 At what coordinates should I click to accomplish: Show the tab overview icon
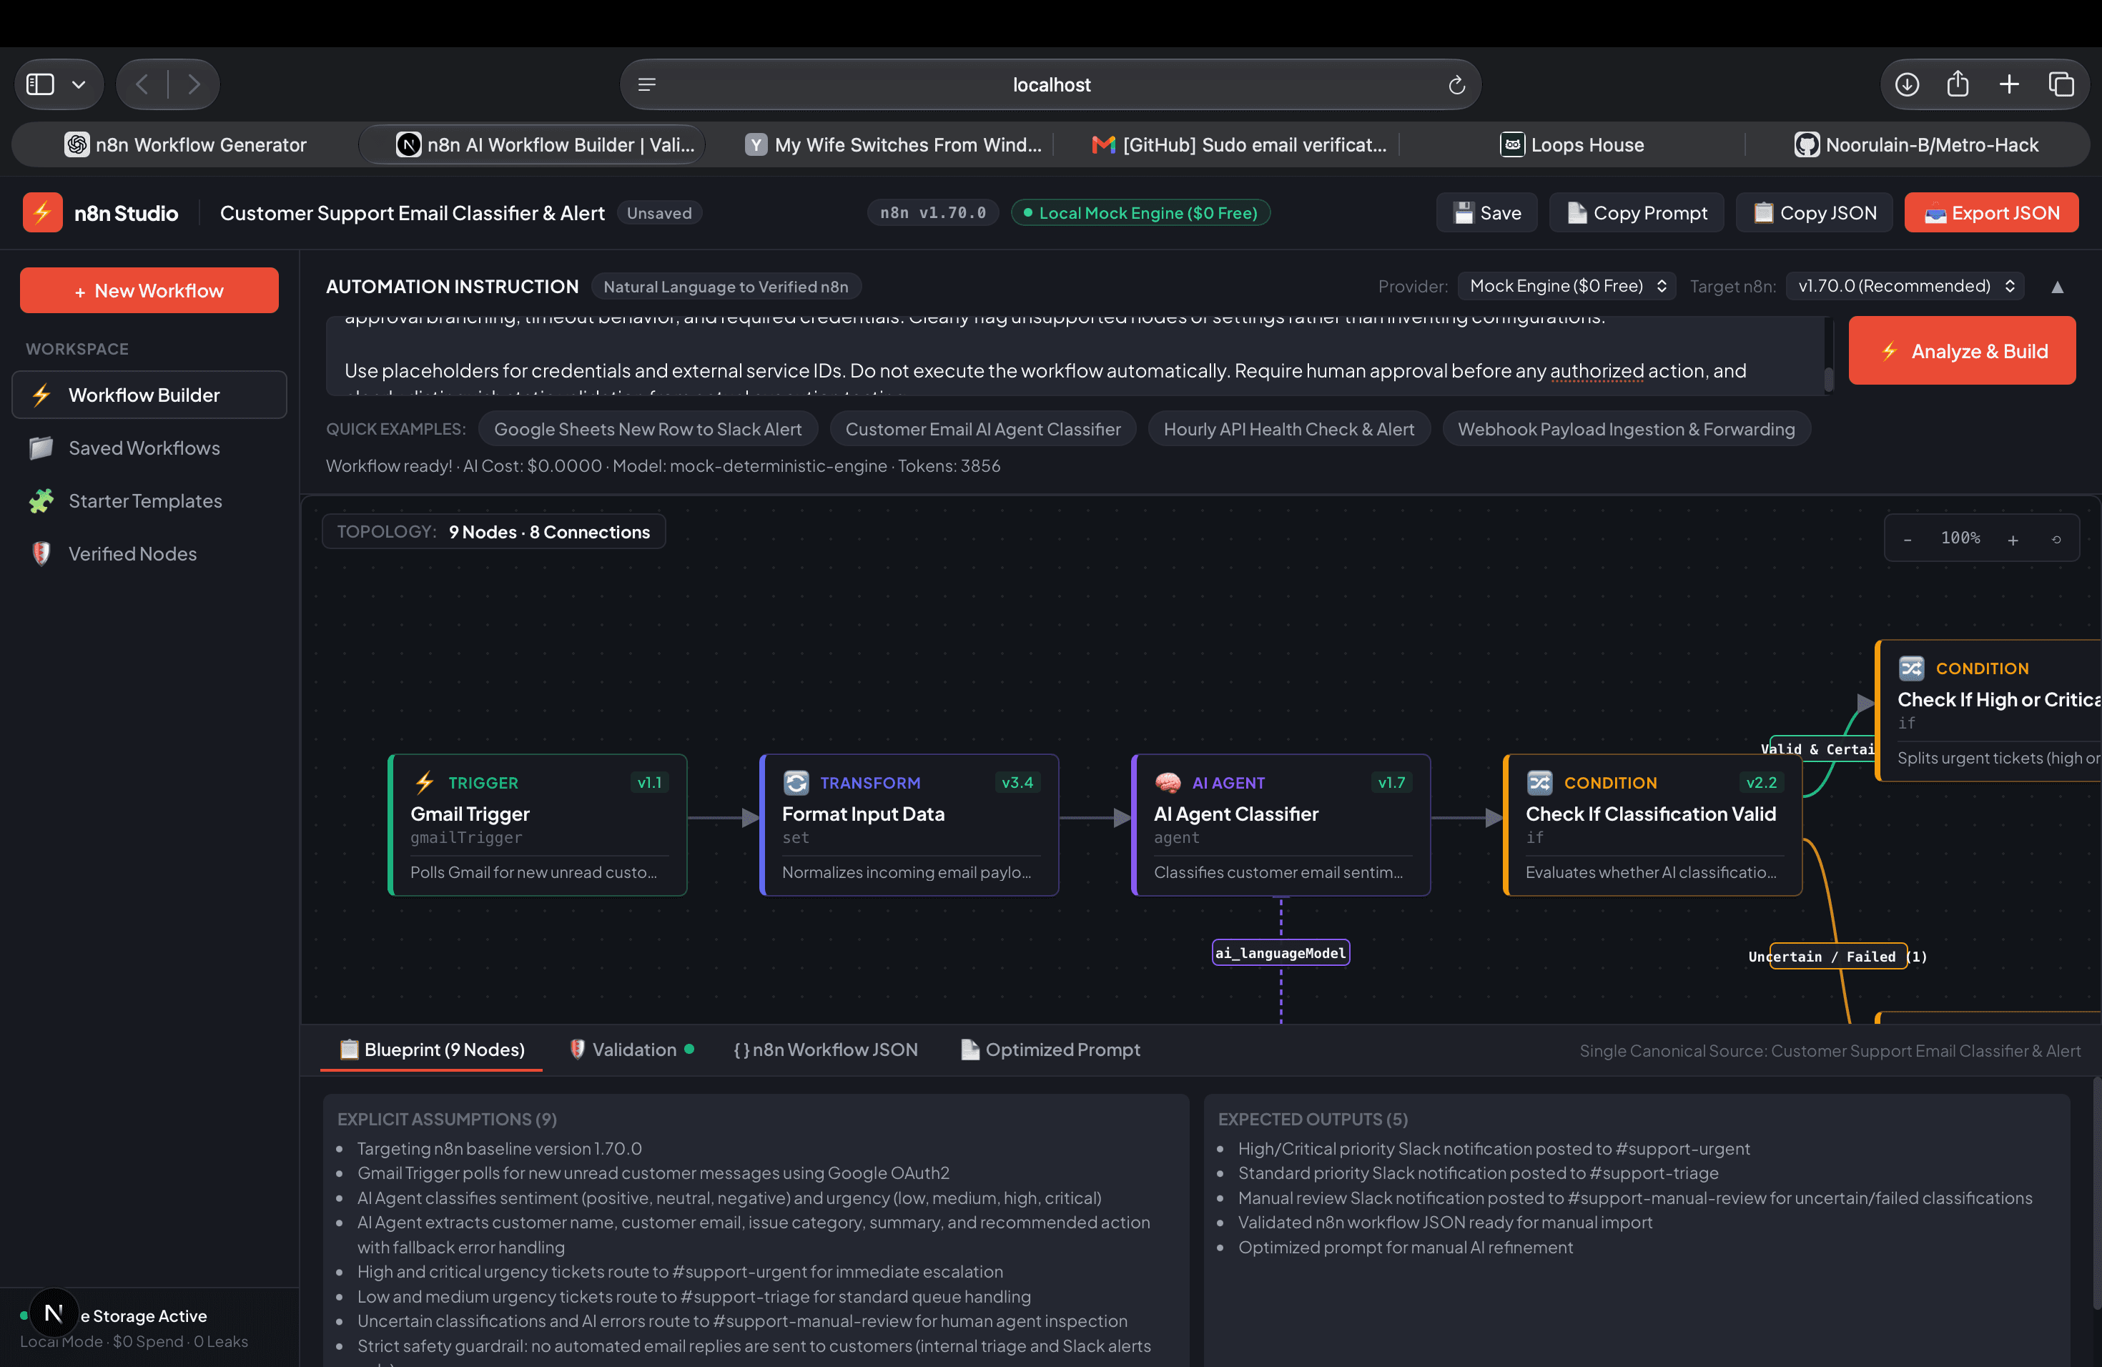2061,85
